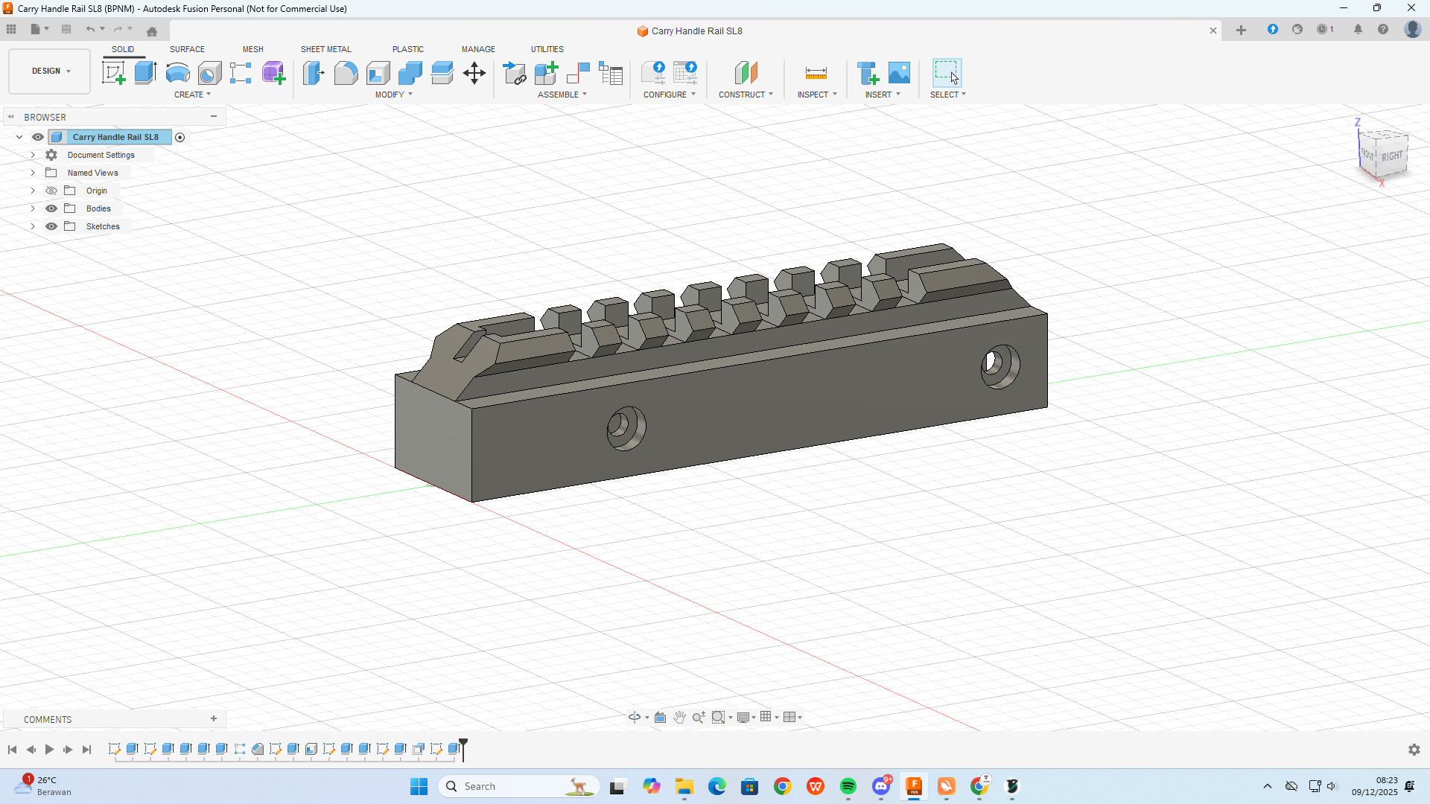This screenshot has height=804, width=1430.
Task: Click the Home view icon
Action: pos(152,31)
